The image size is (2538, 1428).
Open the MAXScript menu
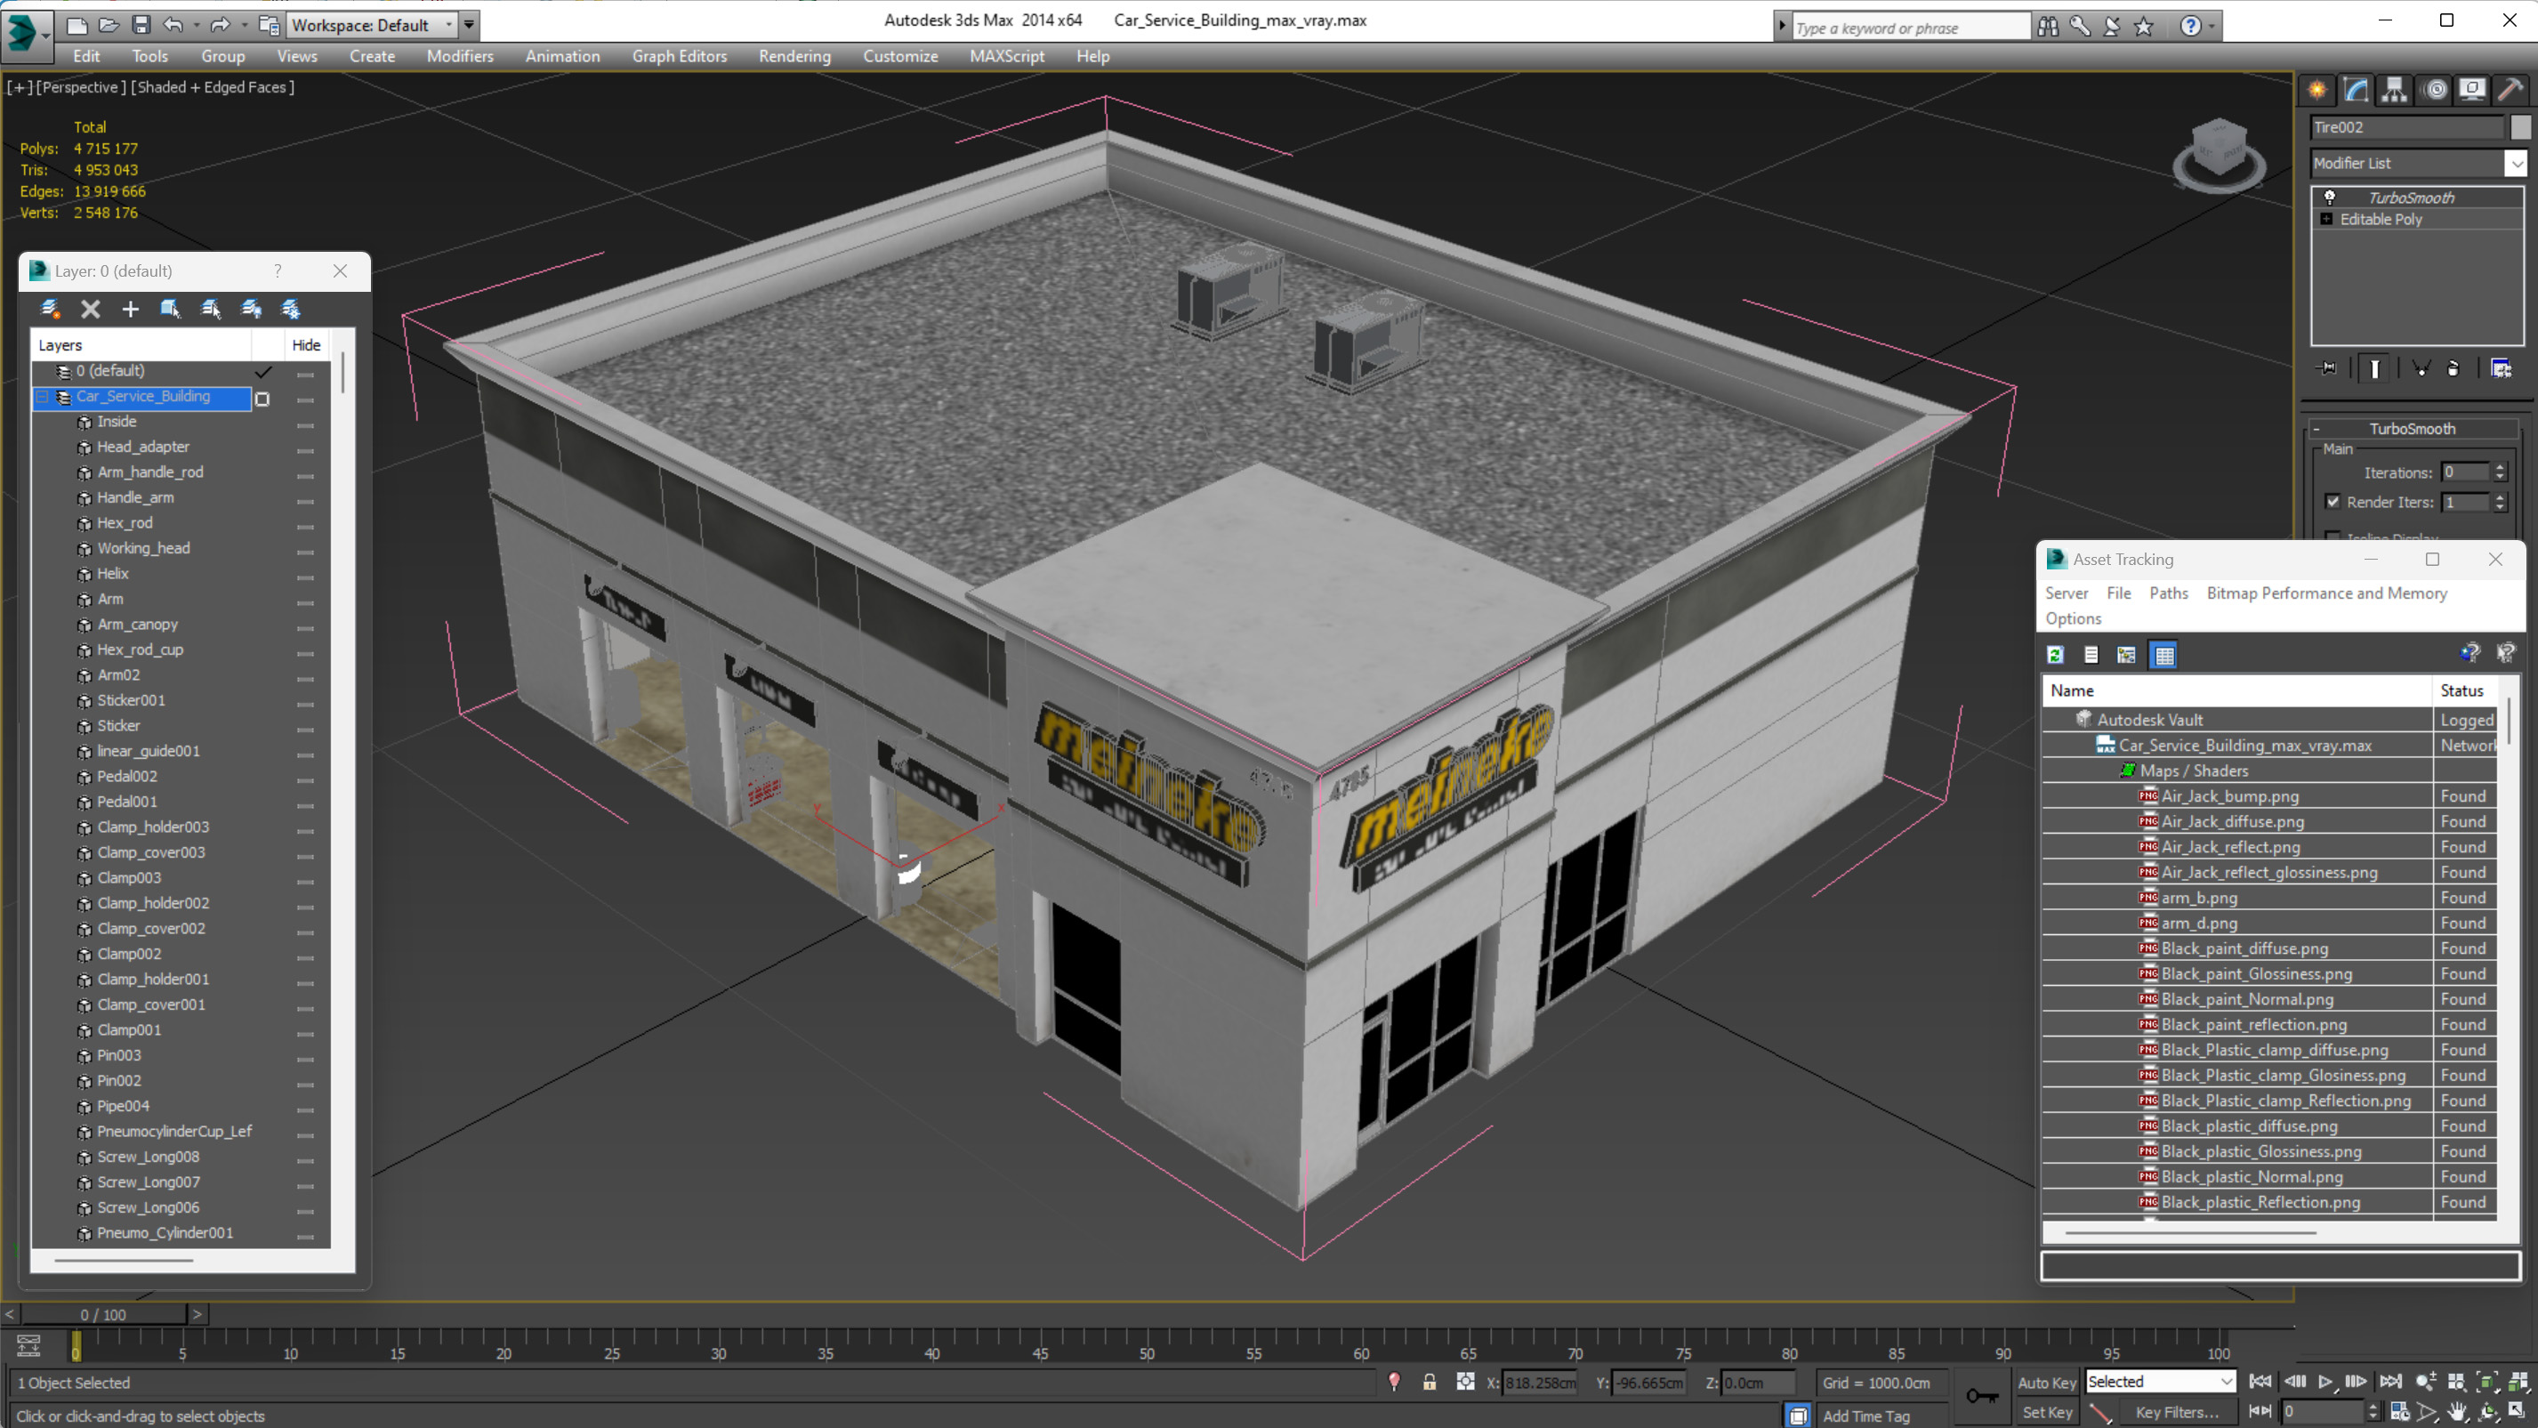1006,56
